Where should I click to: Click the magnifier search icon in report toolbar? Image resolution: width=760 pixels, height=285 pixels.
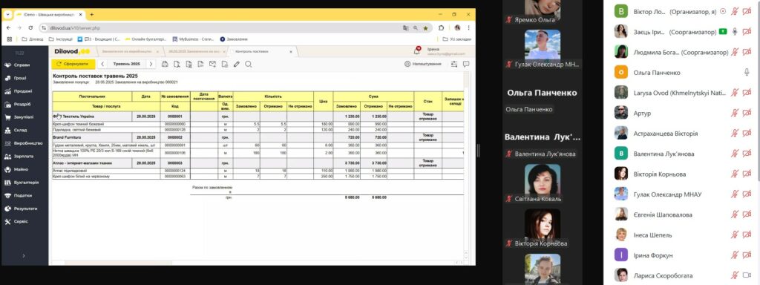click(x=249, y=64)
